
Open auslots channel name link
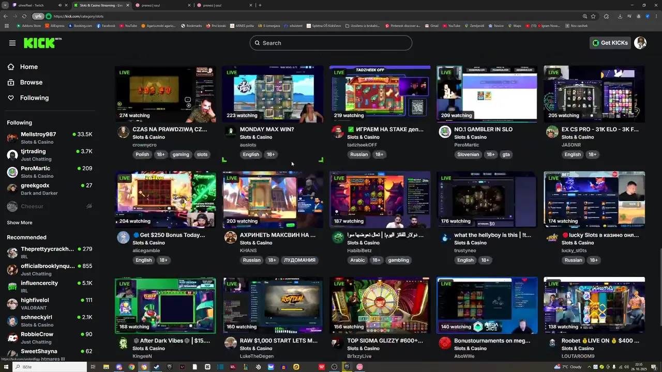(248, 145)
